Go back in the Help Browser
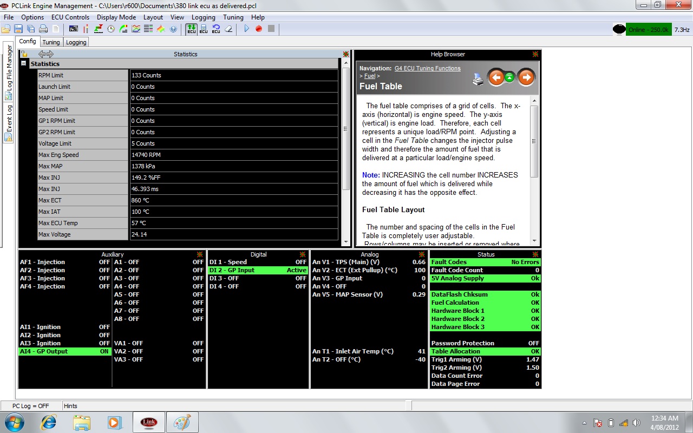This screenshot has height=433, width=693. (495, 77)
